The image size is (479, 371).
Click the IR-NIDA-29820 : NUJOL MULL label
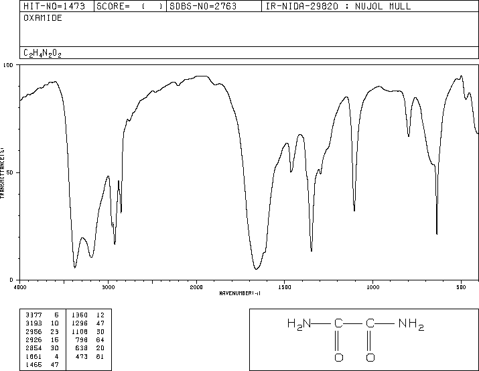(338, 6)
